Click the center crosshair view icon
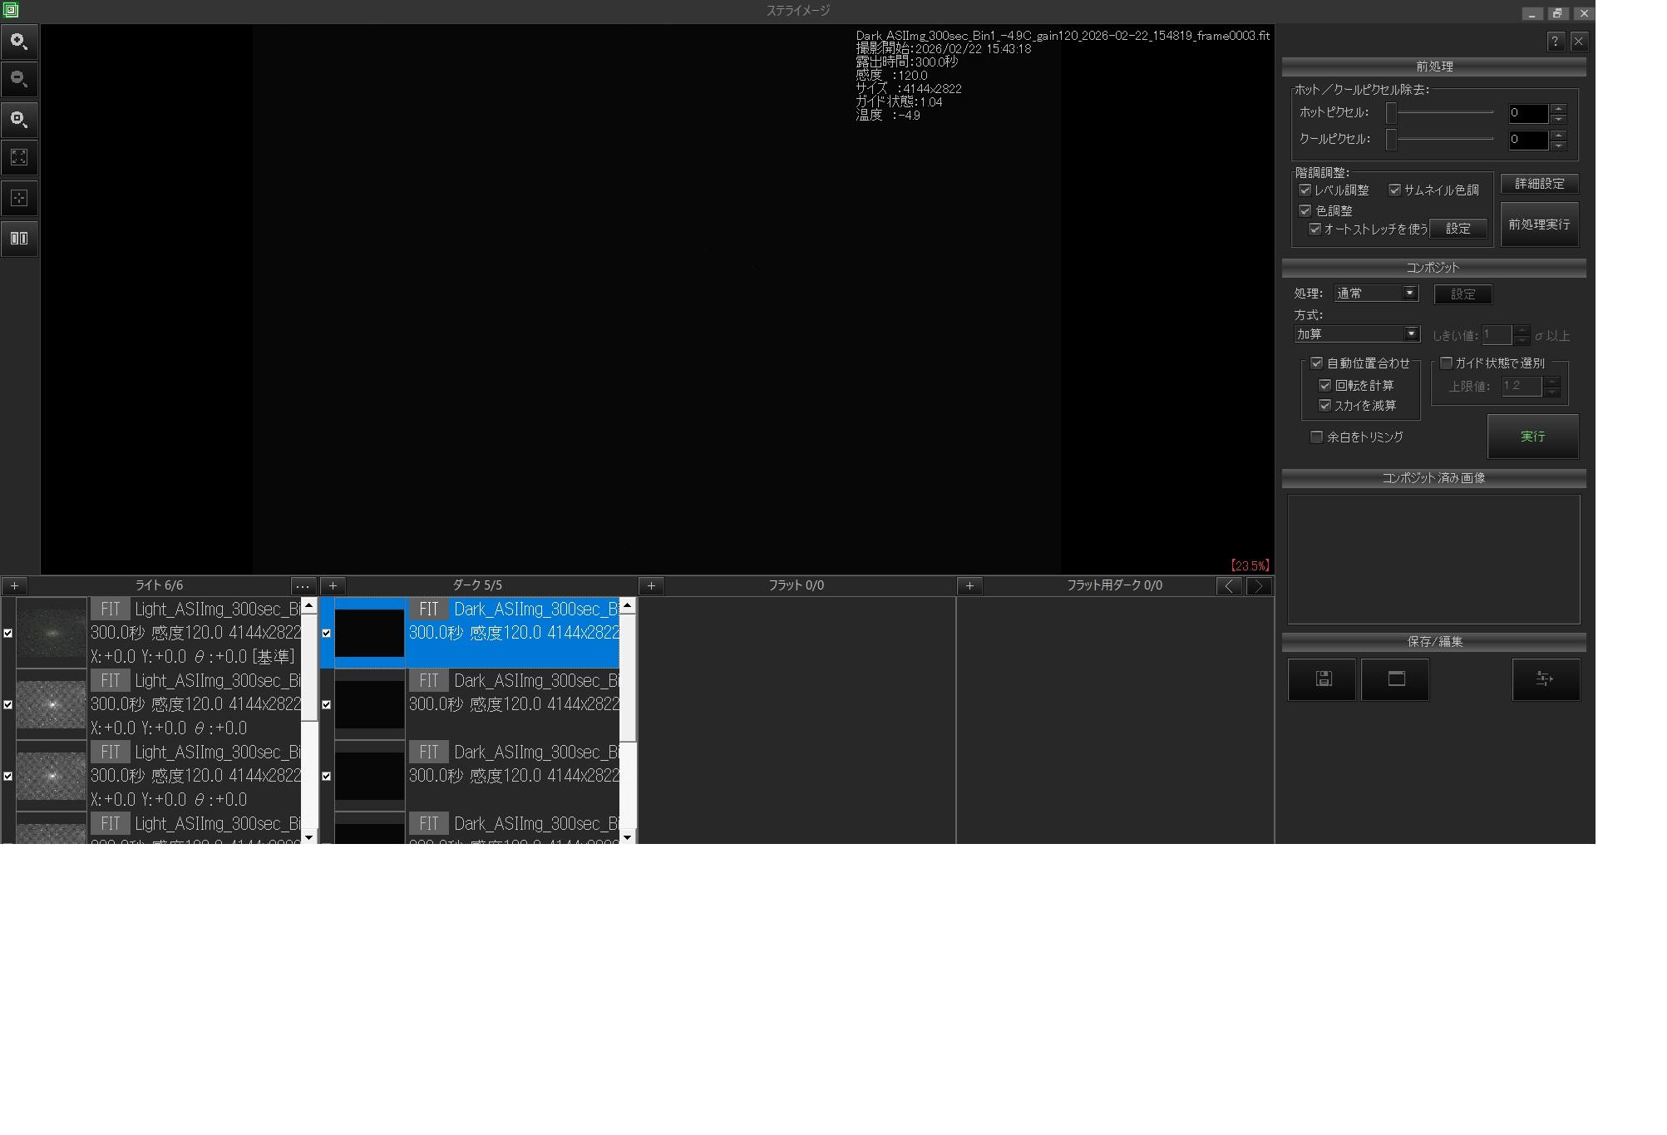 [19, 198]
